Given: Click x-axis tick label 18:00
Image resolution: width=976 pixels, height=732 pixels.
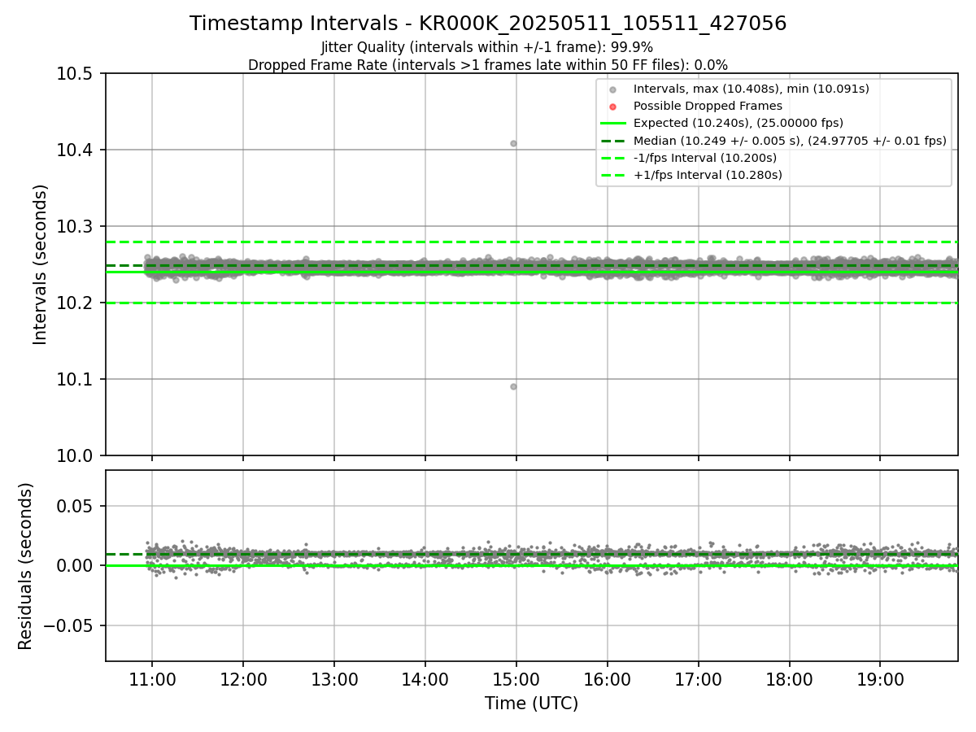Looking at the screenshot, I should [789, 679].
